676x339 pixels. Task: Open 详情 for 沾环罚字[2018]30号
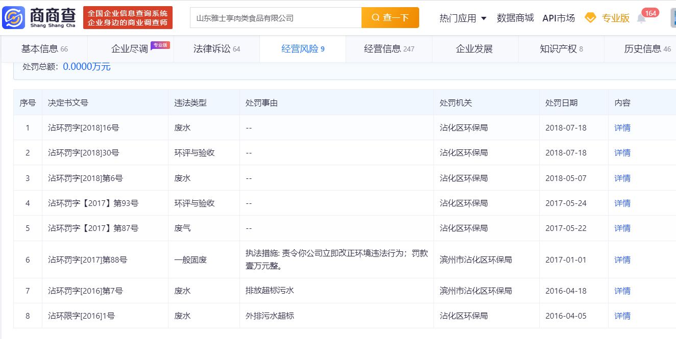(x=622, y=152)
